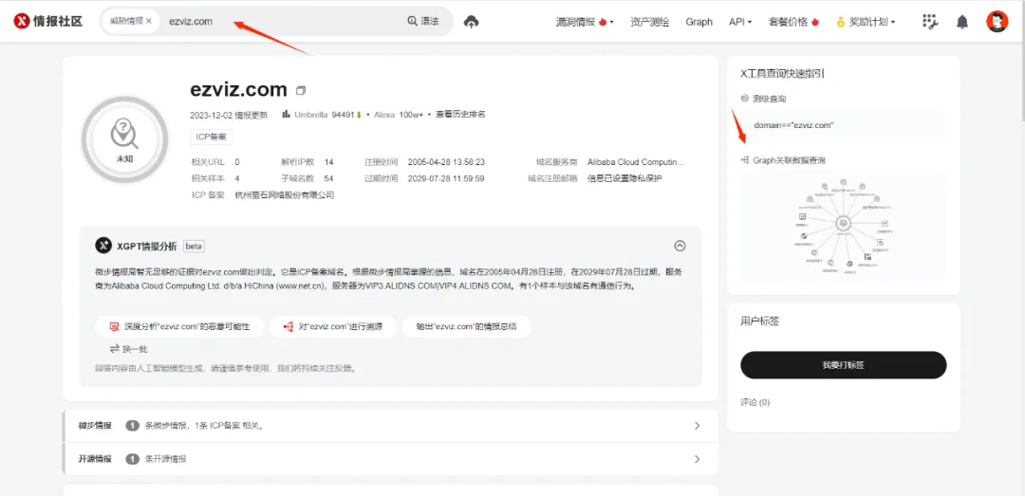1025x496 pixels.
Task: Open the 漏洞情报 dropdown menu
Action: pos(585,21)
